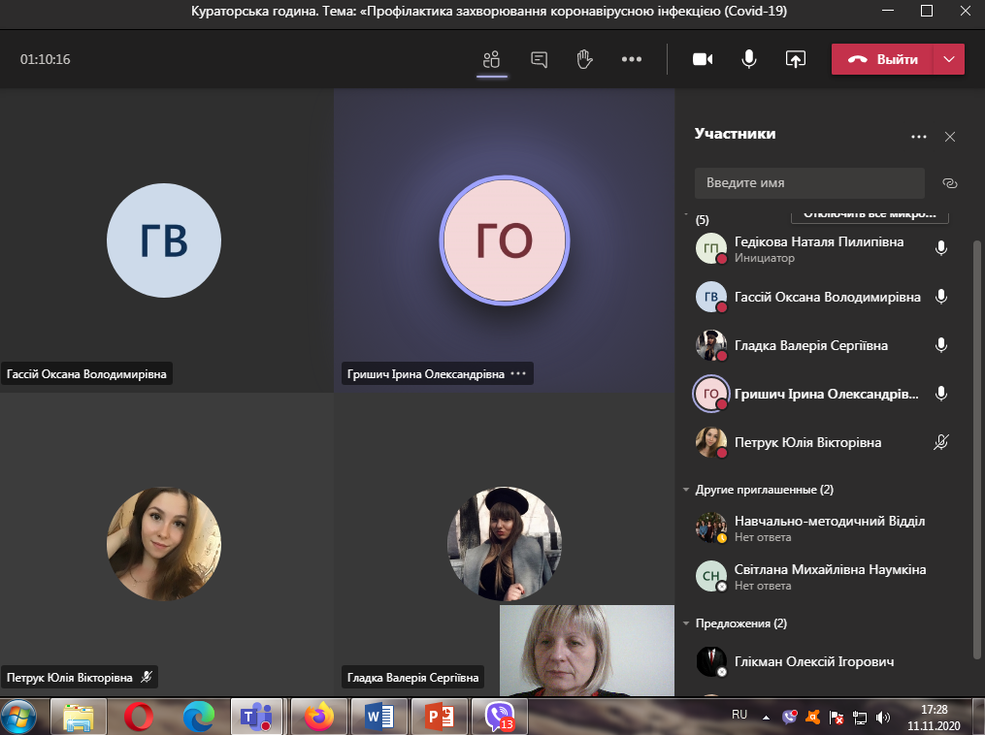
Task: Mute Гассій Оксана Володимирівна's microphone in list
Action: 940,297
